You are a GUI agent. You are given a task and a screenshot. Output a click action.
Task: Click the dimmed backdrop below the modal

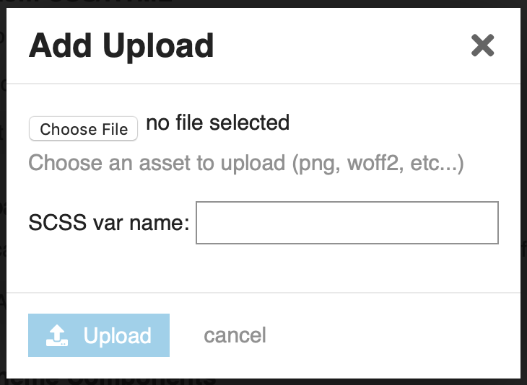(263, 382)
